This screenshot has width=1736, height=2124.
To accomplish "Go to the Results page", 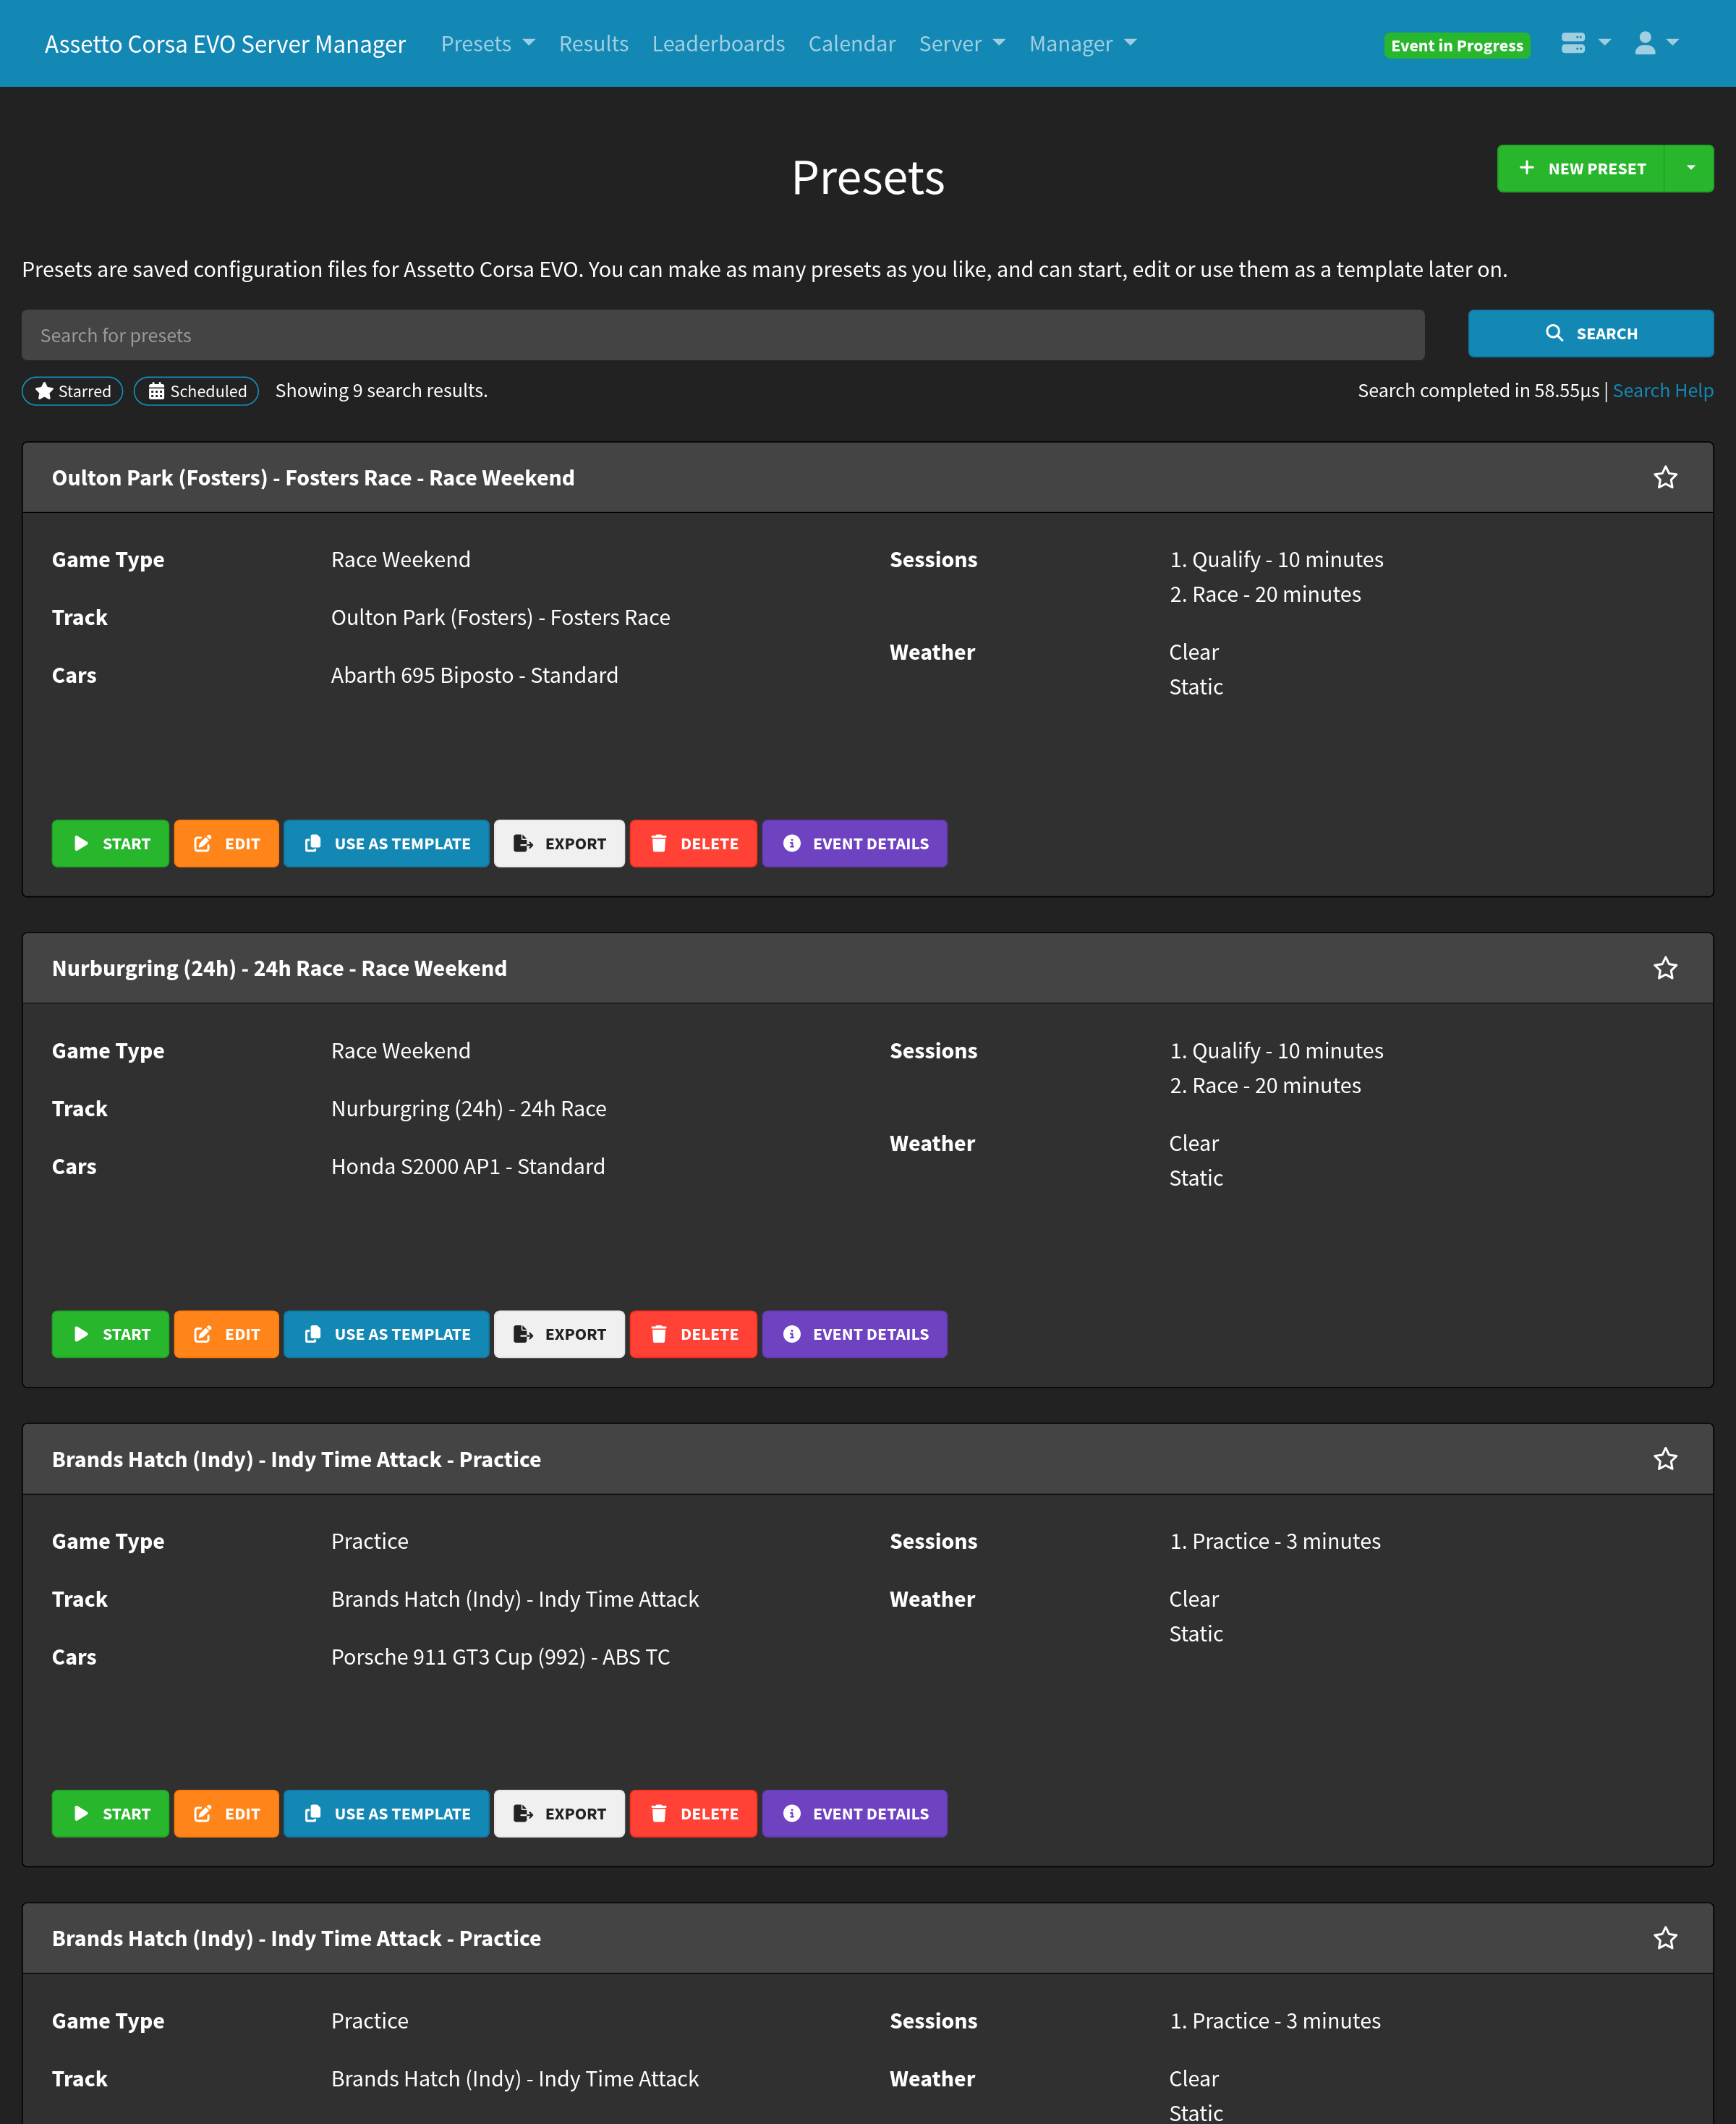I will pos(594,44).
